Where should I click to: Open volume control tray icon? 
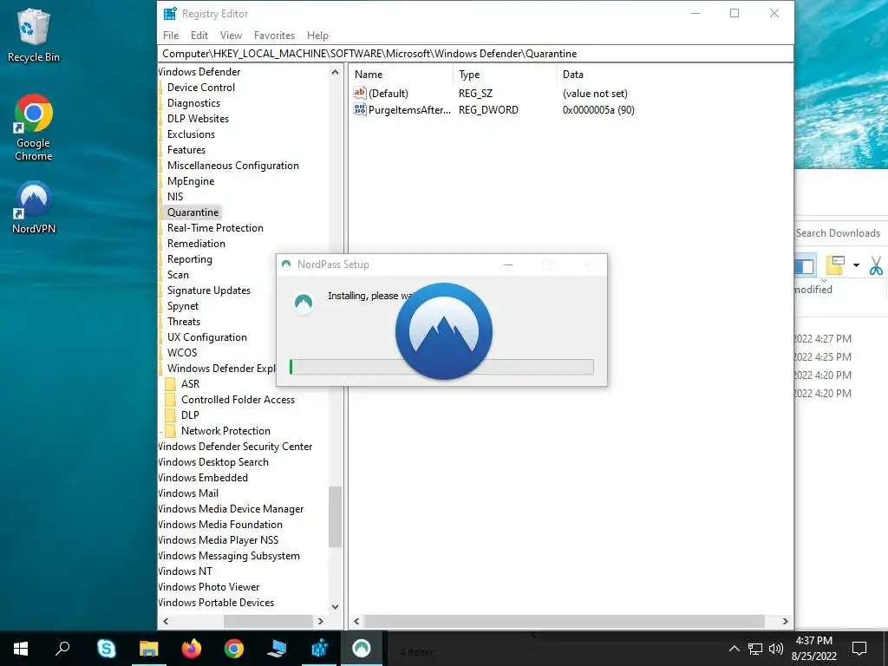coord(775,649)
